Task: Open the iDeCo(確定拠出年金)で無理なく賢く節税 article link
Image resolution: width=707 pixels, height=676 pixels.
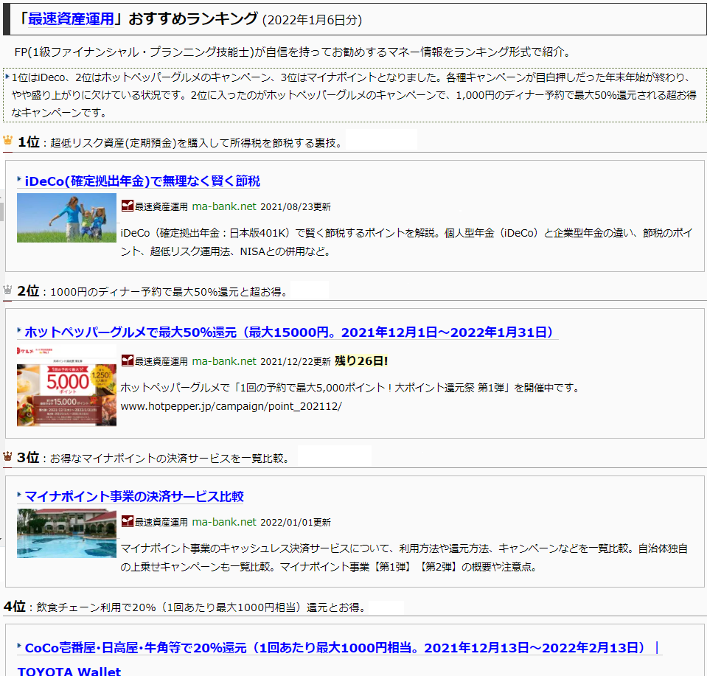Action: tap(142, 181)
